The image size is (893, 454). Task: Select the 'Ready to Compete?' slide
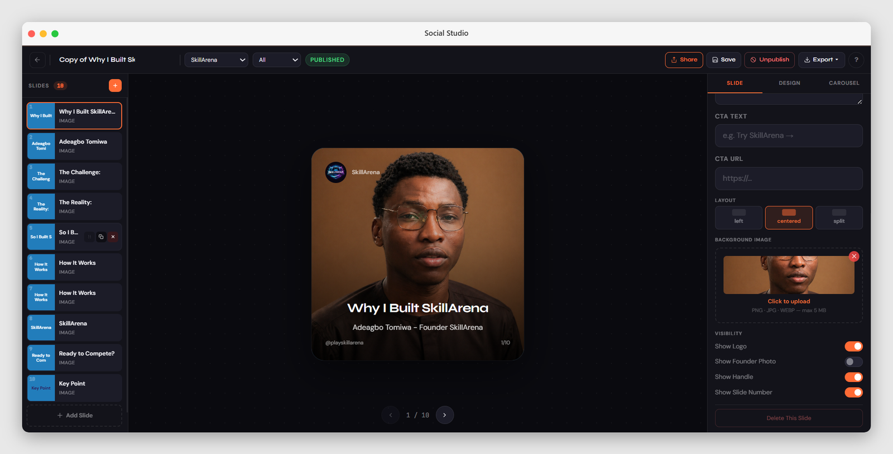(75, 358)
